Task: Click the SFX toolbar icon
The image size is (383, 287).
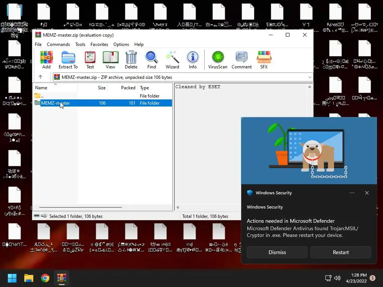Action: (264, 60)
